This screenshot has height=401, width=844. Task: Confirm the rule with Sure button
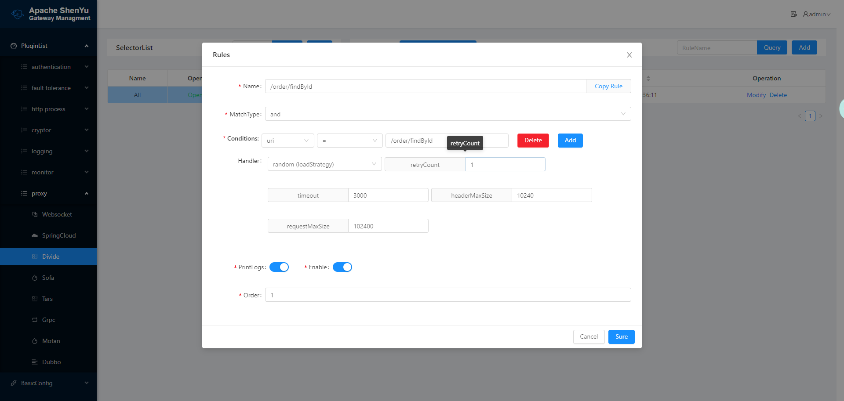(x=621, y=336)
